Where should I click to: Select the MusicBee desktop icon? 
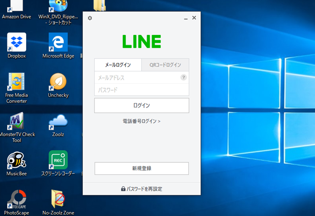(16, 160)
